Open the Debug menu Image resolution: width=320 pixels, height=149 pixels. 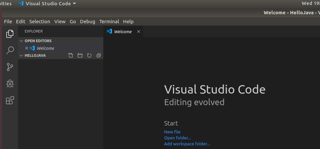pos(88,22)
